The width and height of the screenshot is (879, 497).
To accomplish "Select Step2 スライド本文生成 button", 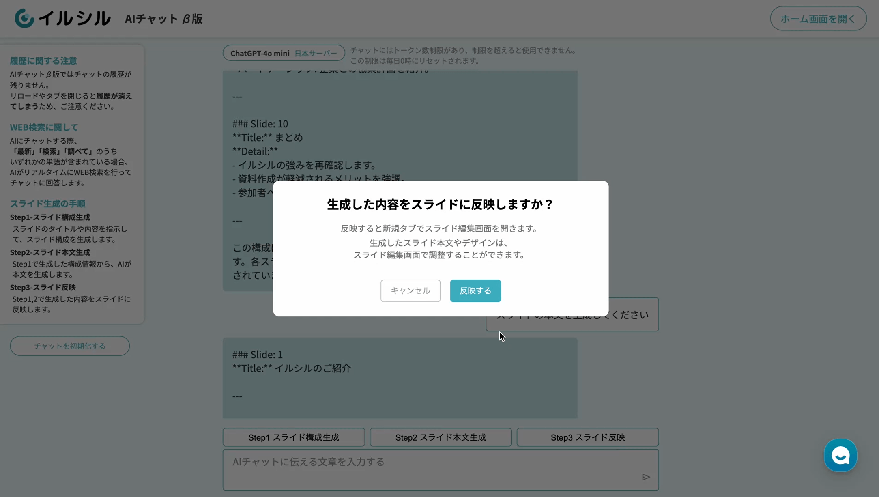I will (x=441, y=437).
